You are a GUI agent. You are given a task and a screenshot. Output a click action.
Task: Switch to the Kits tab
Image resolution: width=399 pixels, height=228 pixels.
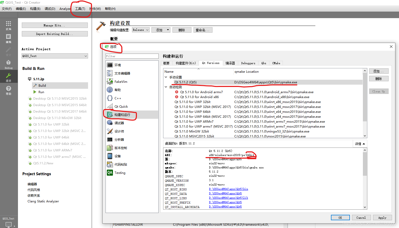tap(186, 63)
